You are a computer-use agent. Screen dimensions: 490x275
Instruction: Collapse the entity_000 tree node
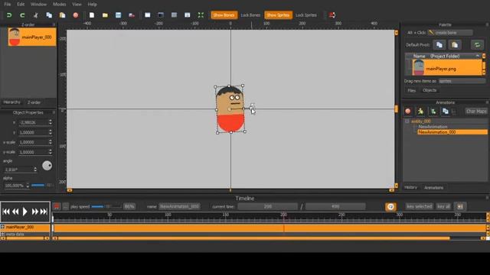(x=407, y=121)
